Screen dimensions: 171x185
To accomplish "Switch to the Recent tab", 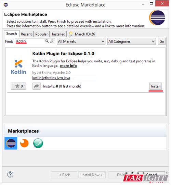I will click(26, 34).
